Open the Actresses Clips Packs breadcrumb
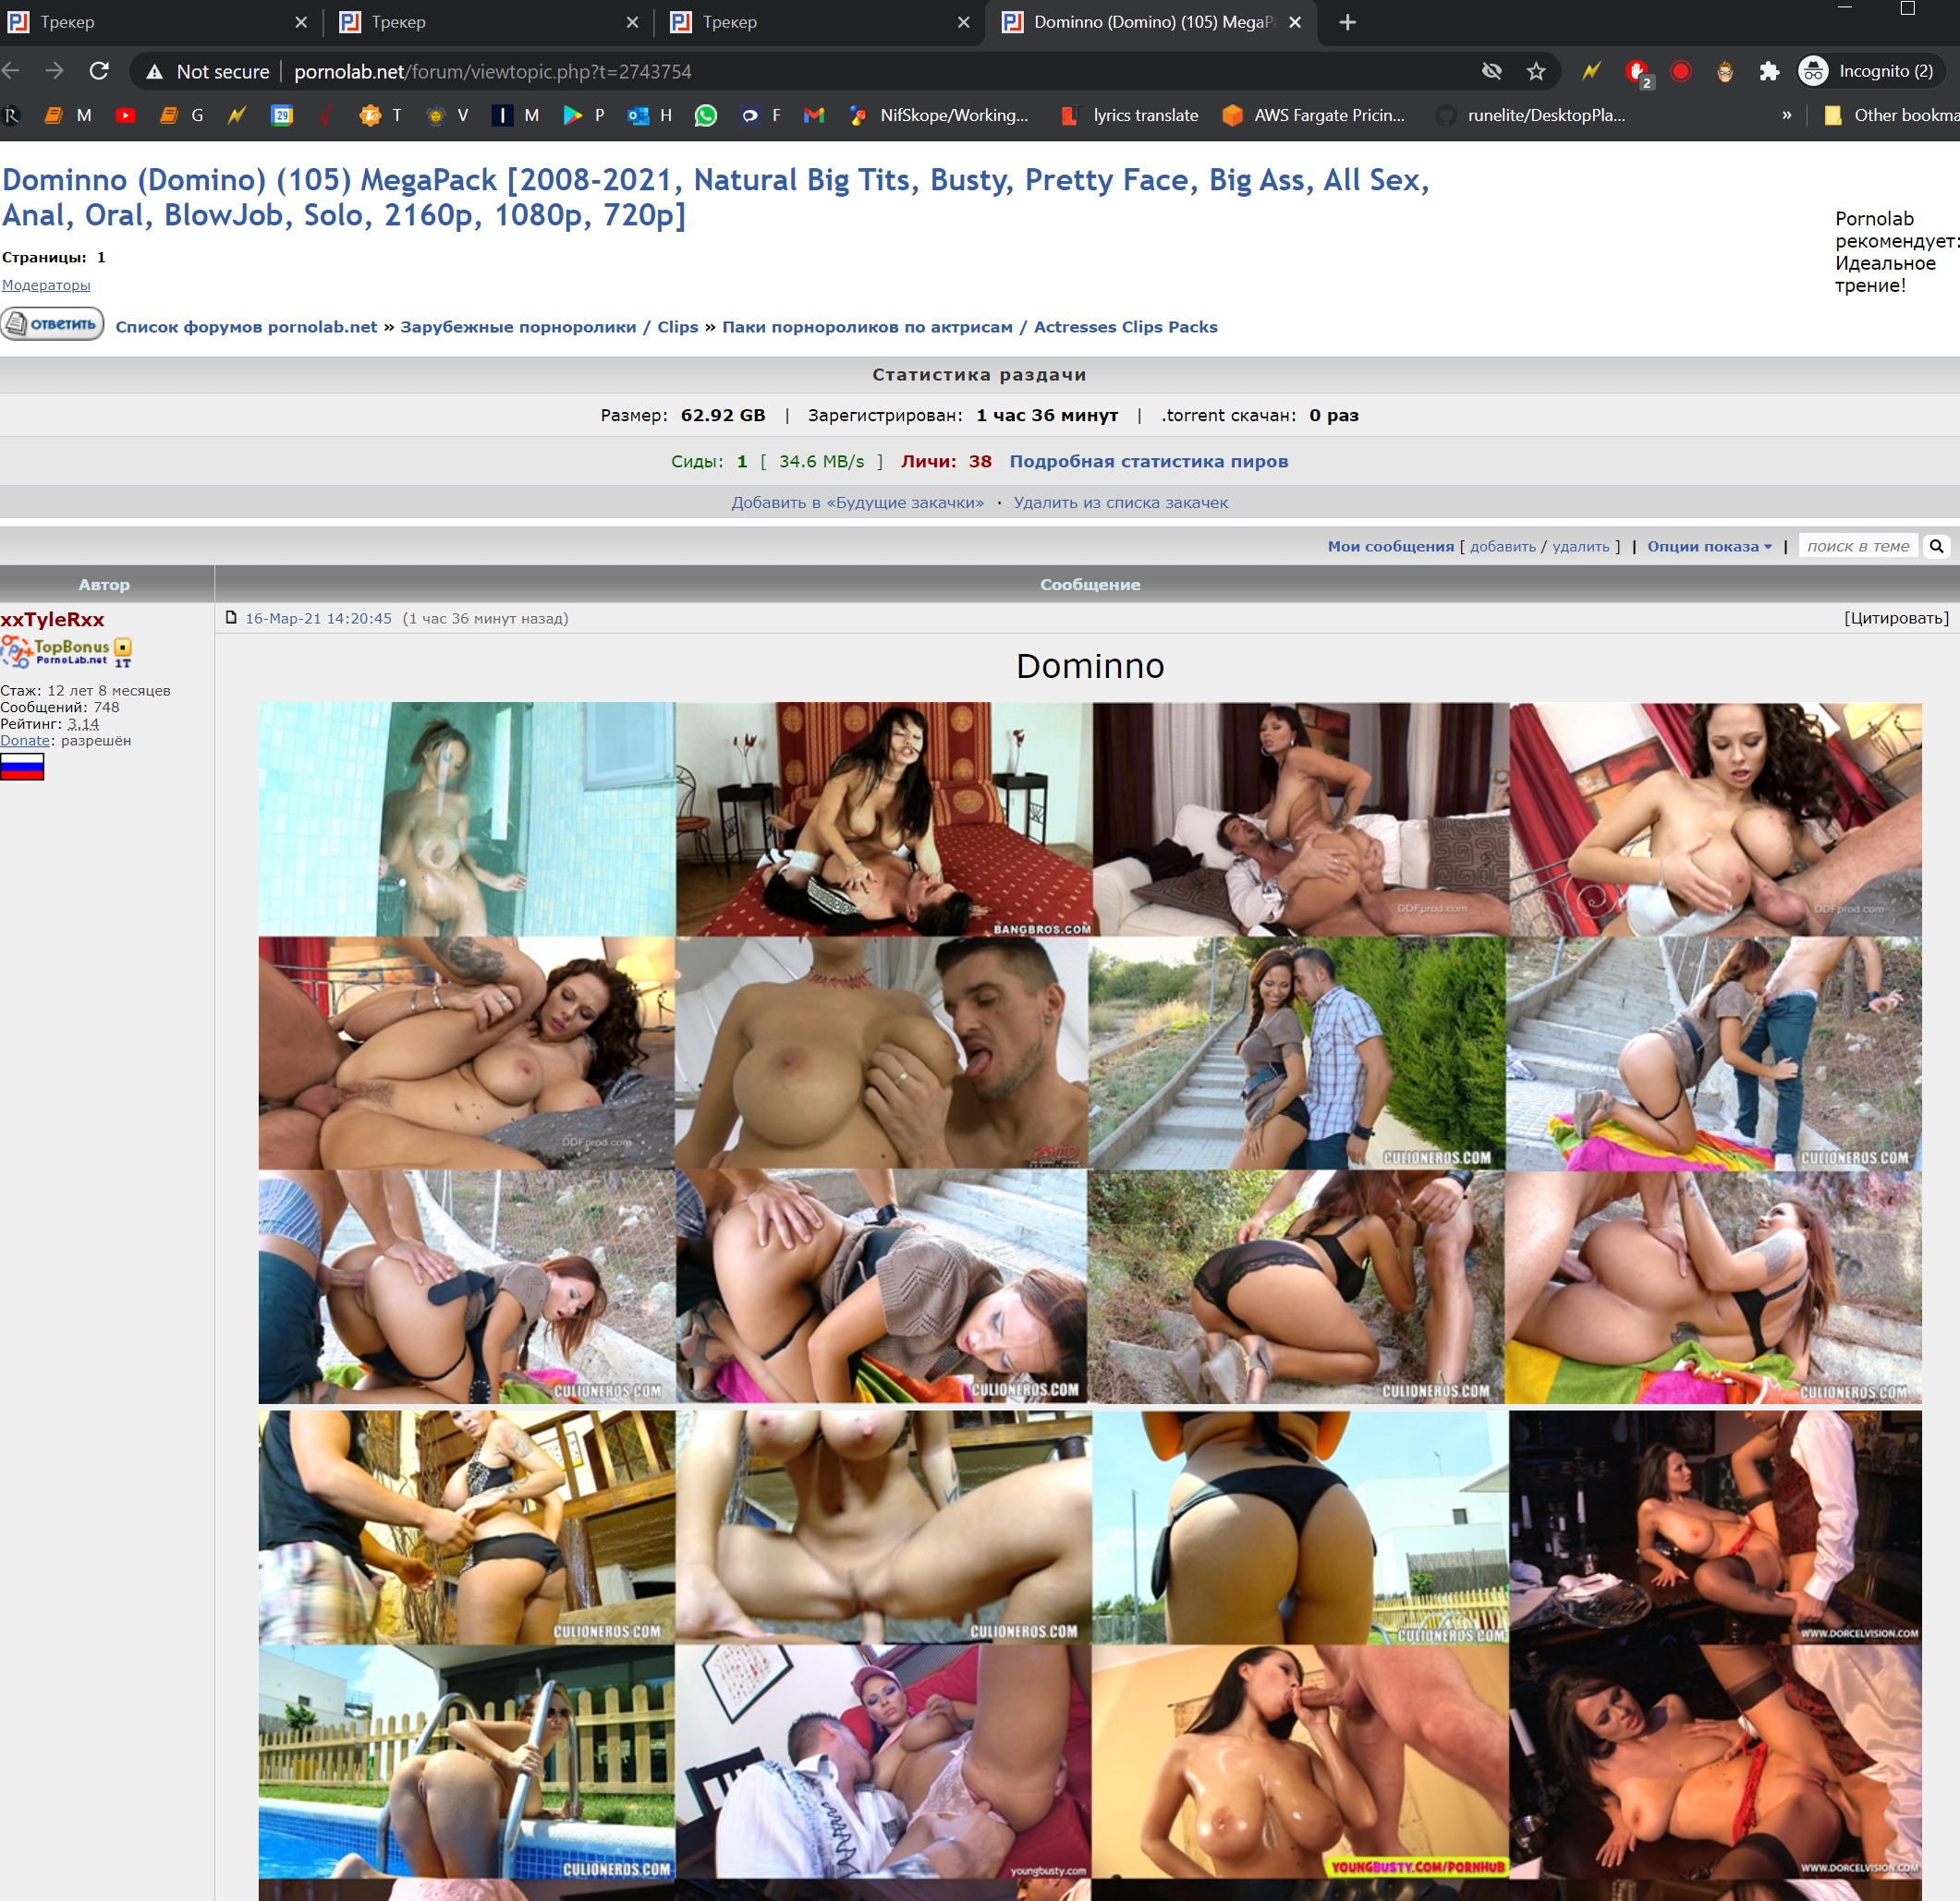Image resolution: width=1960 pixels, height=1901 pixels. point(969,327)
